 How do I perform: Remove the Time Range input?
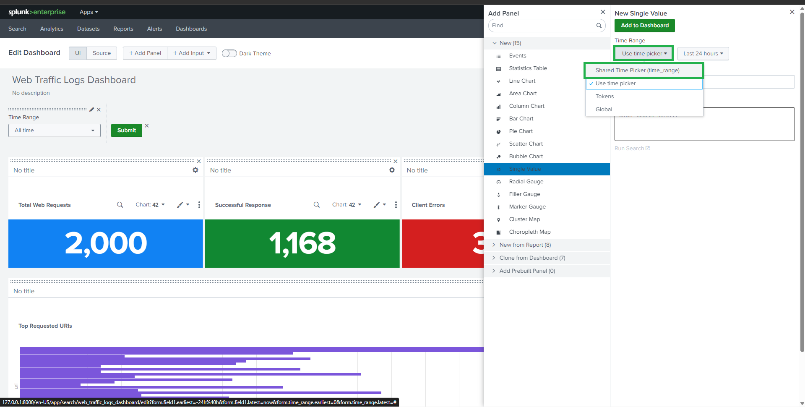[x=99, y=110]
